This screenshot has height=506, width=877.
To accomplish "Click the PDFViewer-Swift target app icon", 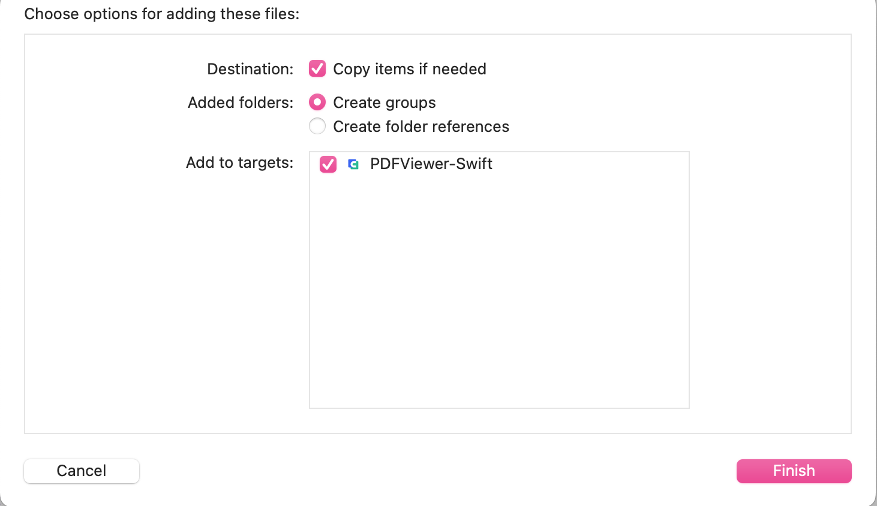I will [x=353, y=164].
